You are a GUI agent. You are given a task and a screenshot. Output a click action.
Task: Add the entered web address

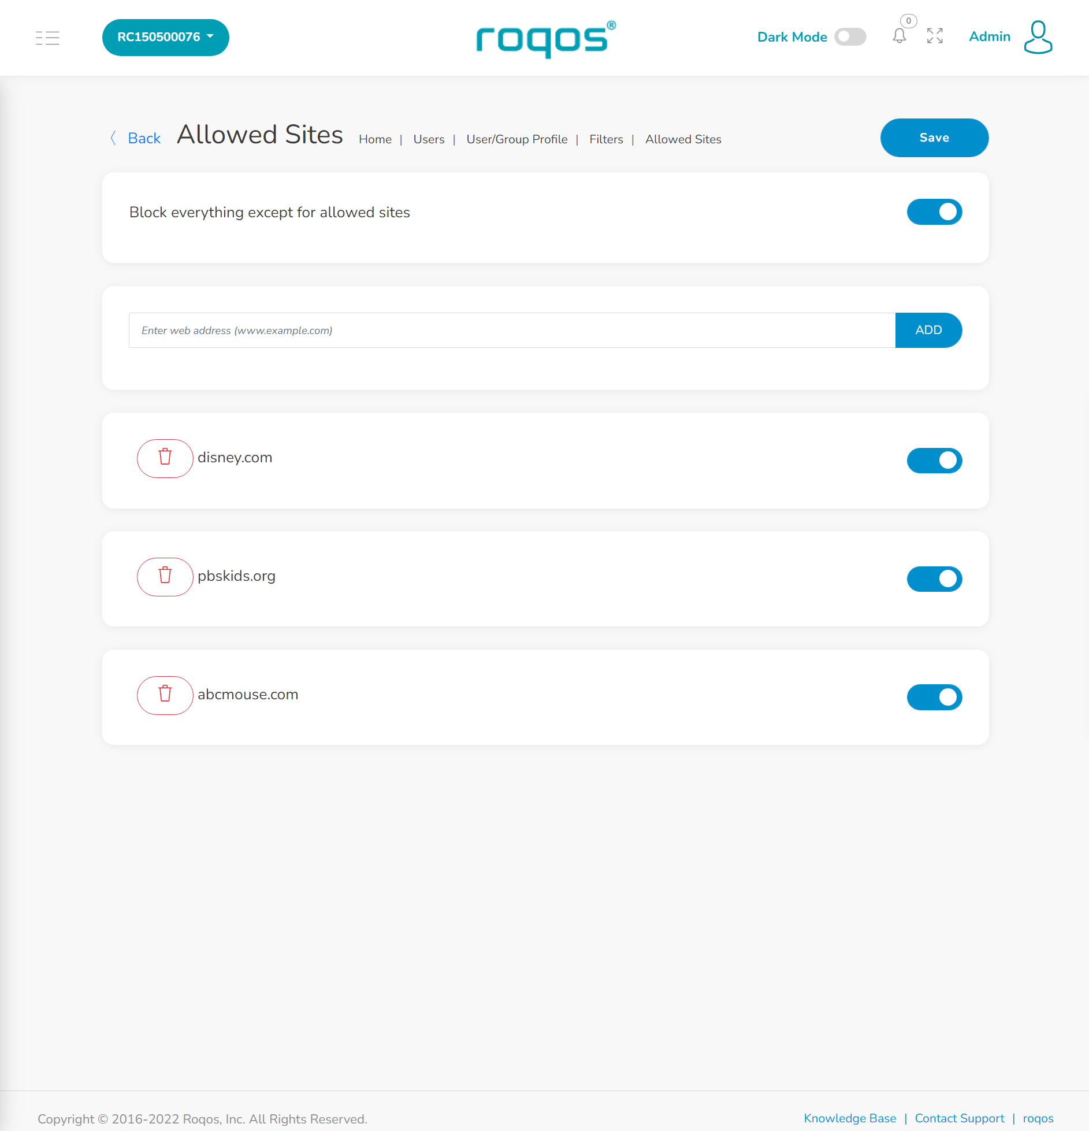pos(928,330)
